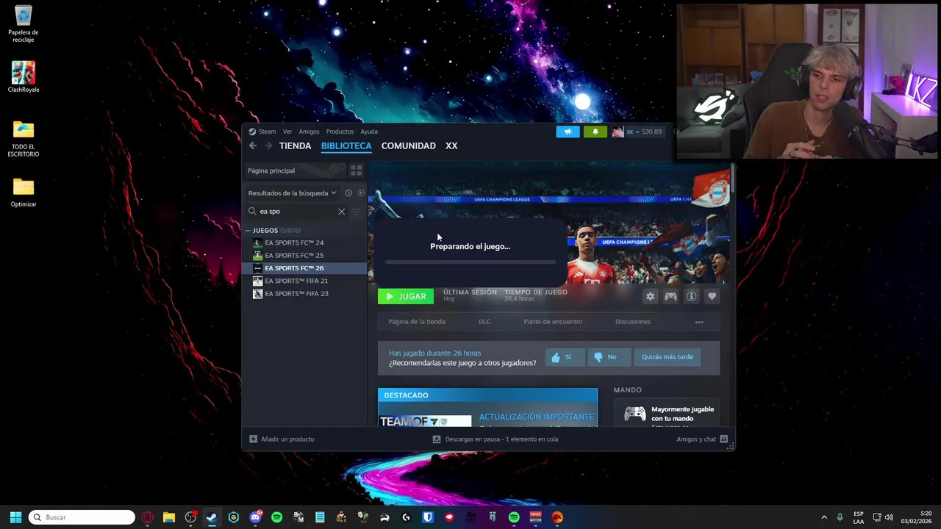Viewport: 941px width, 529px height.
Task: Open Discusiones link
Action: 633,322
